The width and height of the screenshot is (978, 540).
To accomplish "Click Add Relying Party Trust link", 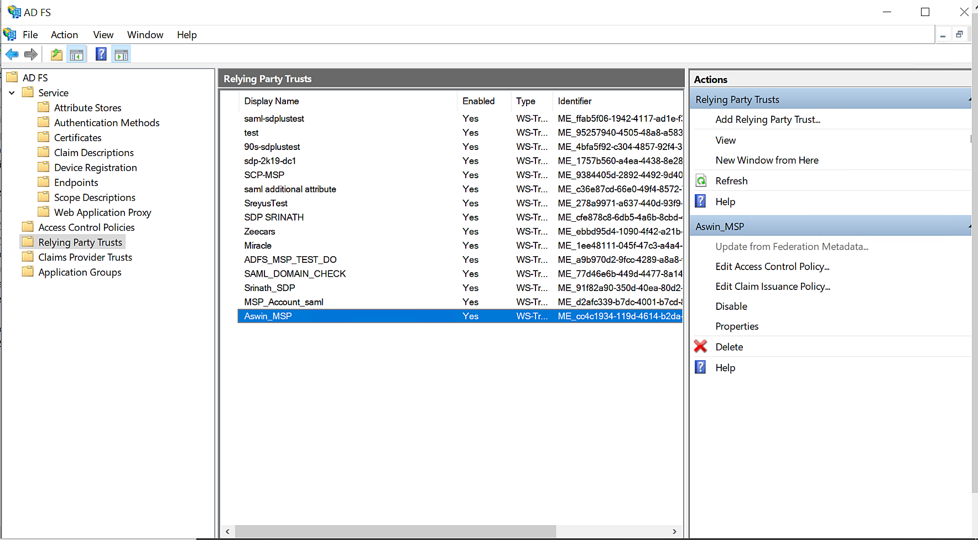I will (767, 120).
